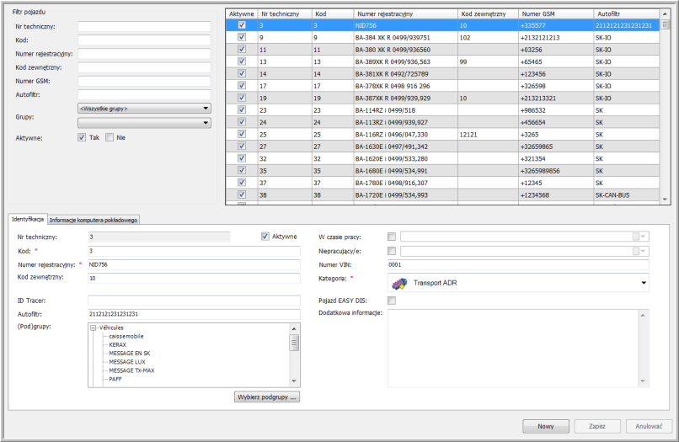Collapse the Véhicules tree node
Viewport: 679px width, 442px height.
(x=93, y=328)
